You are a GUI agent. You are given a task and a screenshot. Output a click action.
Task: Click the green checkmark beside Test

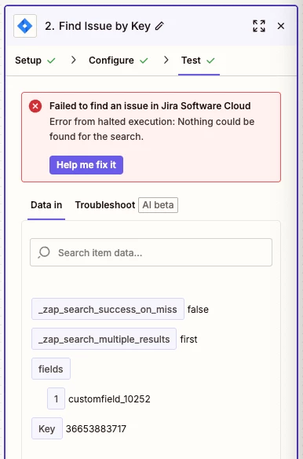(210, 61)
